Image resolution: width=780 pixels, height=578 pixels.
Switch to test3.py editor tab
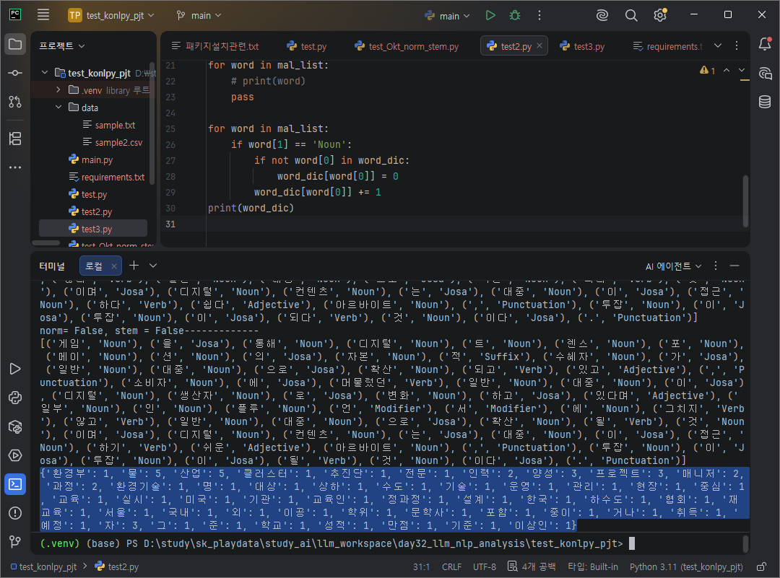(x=582, y=46)
